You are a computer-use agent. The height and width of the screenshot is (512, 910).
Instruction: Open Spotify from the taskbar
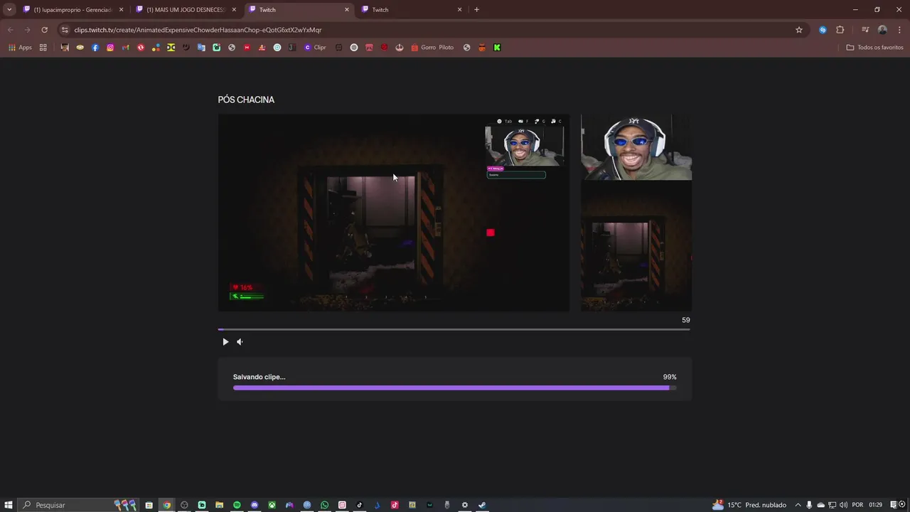(237, 505)
